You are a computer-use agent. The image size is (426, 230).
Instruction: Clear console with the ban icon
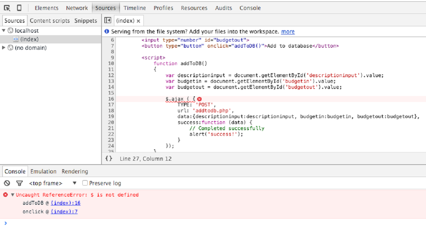[x=7, y=183]
